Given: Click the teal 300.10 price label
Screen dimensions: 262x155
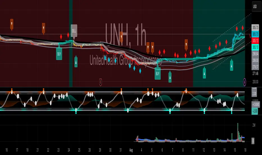Looking at the screenshot, I should pyautogui.click(x=255, y=47).
